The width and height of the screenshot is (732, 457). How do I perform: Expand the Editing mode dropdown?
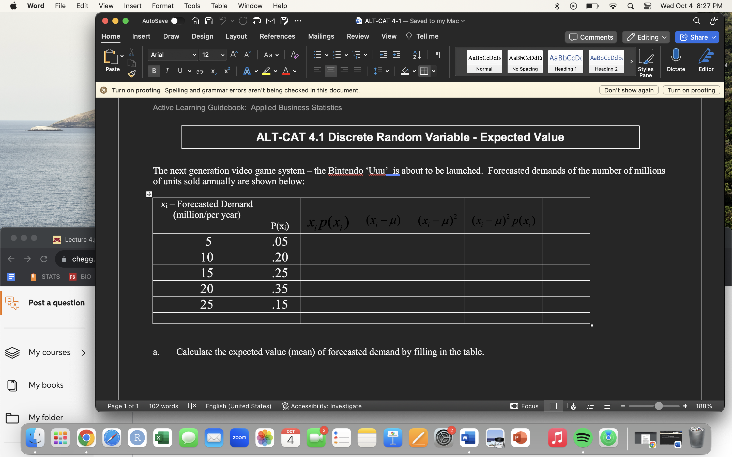click(x=646, y=37)
